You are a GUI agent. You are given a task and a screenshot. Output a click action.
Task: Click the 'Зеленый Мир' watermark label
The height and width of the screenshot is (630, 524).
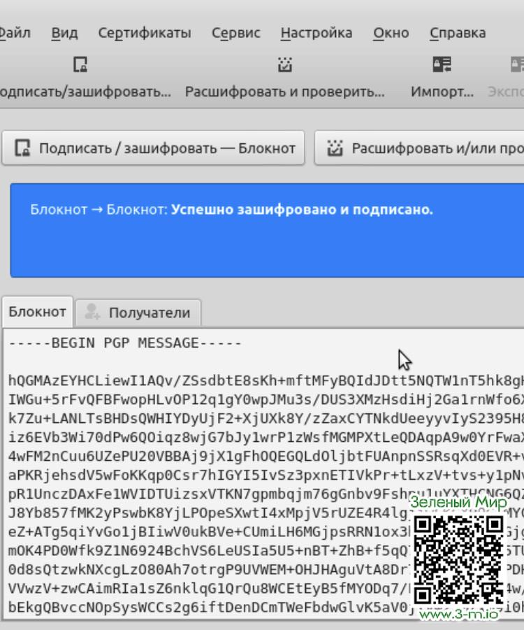click(458, 502)
